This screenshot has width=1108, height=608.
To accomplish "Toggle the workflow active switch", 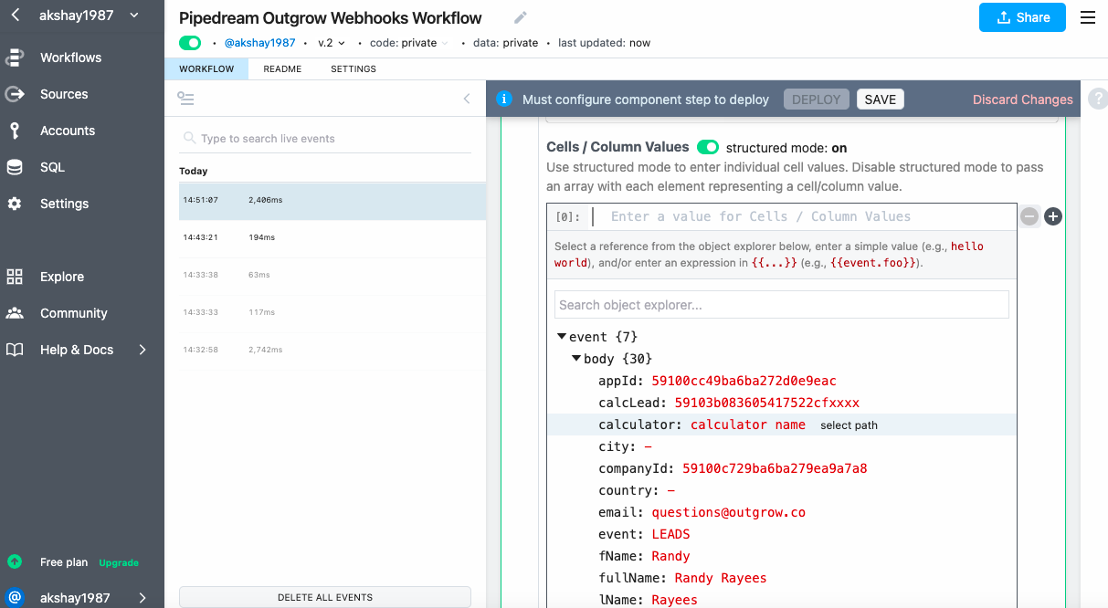I will point(190,43).
